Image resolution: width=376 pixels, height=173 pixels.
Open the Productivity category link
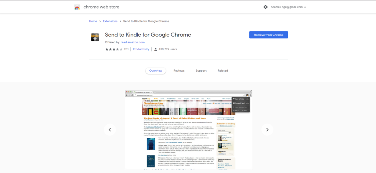(x=141, y=49)
